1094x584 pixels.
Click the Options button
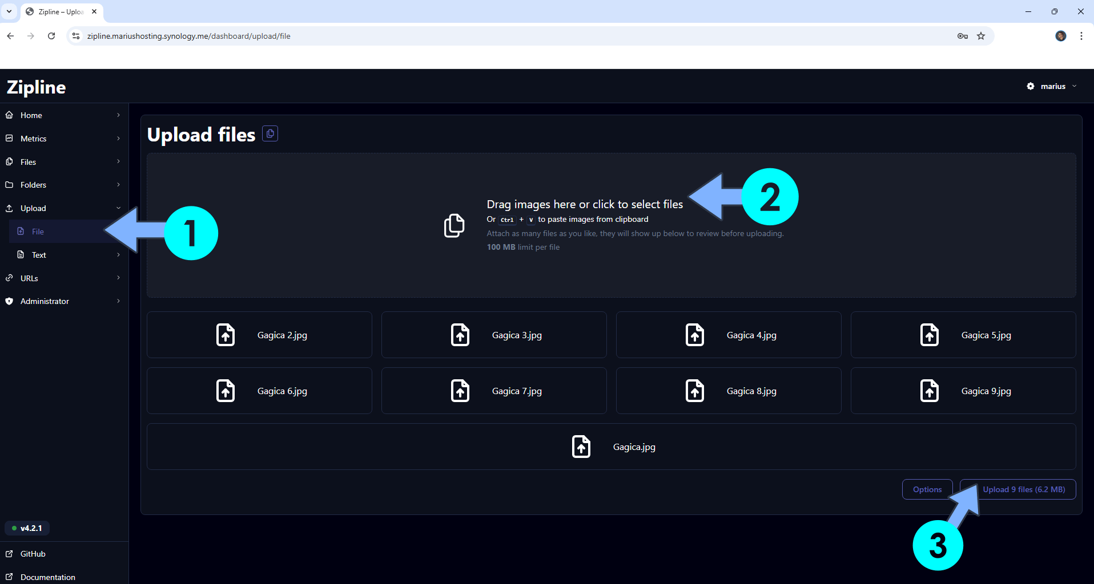click(x=927, y=489)
